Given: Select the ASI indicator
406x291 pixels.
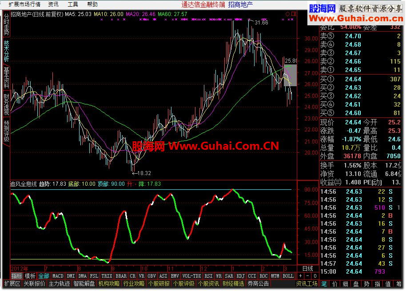Looking at the screenshot, I should pos(163,276).
